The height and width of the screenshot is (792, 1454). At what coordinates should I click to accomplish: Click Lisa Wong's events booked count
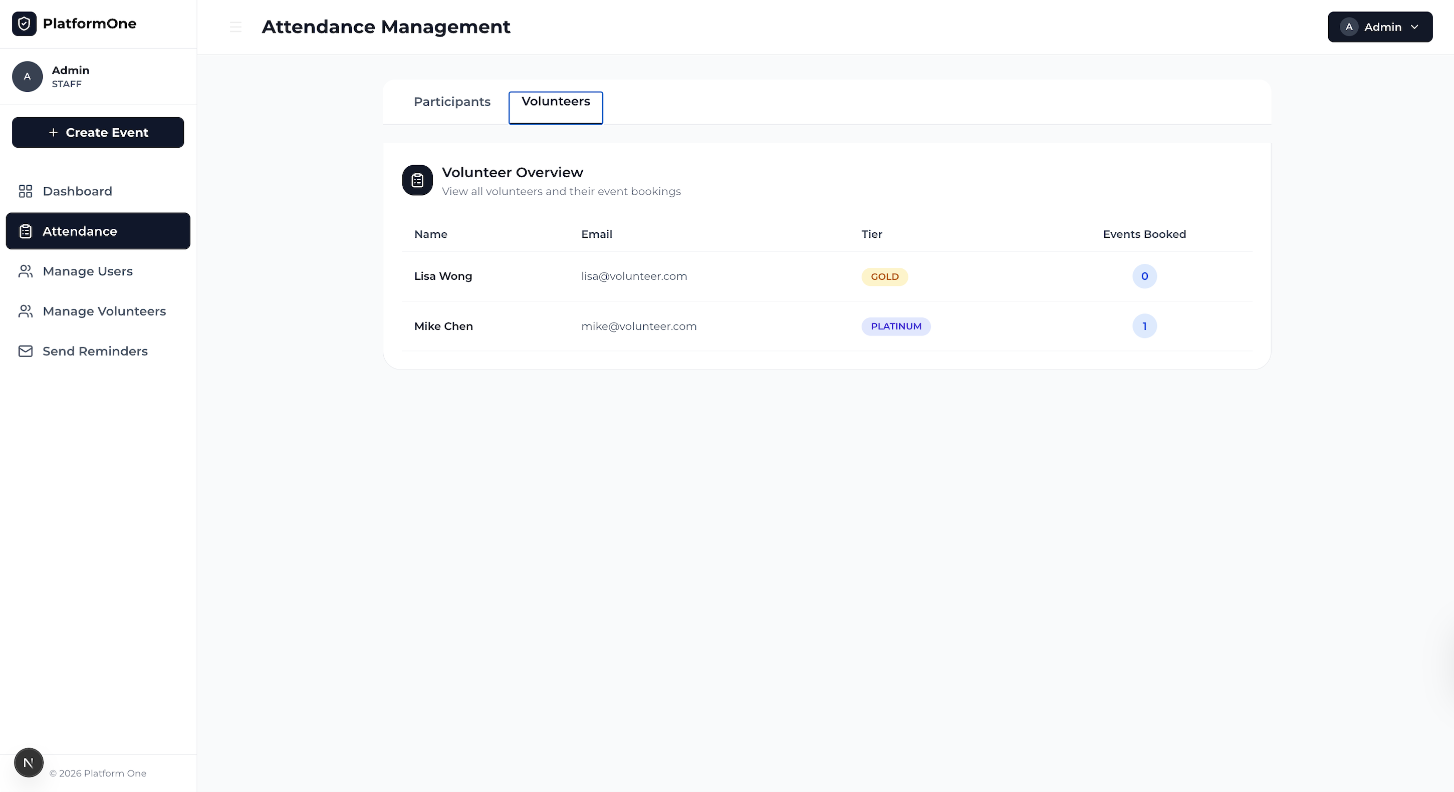(1144, 276)
